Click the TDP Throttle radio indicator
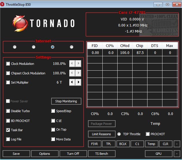The image size is (182, 160). click(119, 134)
